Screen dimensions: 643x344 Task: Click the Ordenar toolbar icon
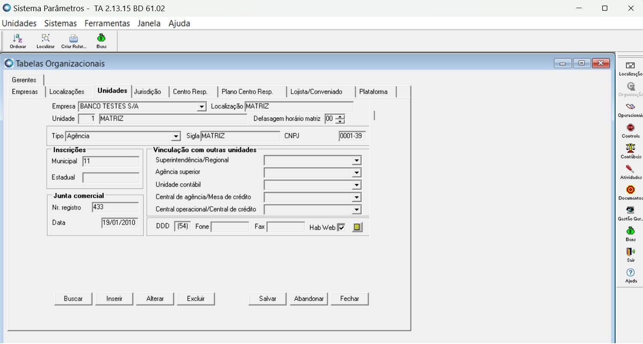[x=18, y=41]
